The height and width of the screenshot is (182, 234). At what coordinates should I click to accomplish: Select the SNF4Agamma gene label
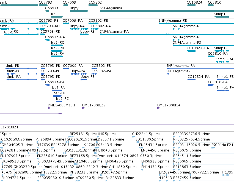pyautogui.click(x=111, y=8)
